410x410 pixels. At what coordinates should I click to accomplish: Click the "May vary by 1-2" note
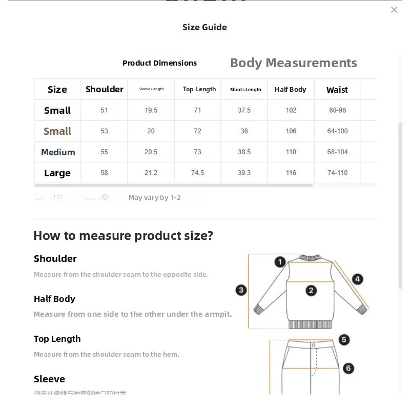154,198
